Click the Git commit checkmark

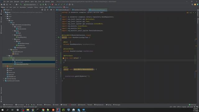click(x=62, y=4)
